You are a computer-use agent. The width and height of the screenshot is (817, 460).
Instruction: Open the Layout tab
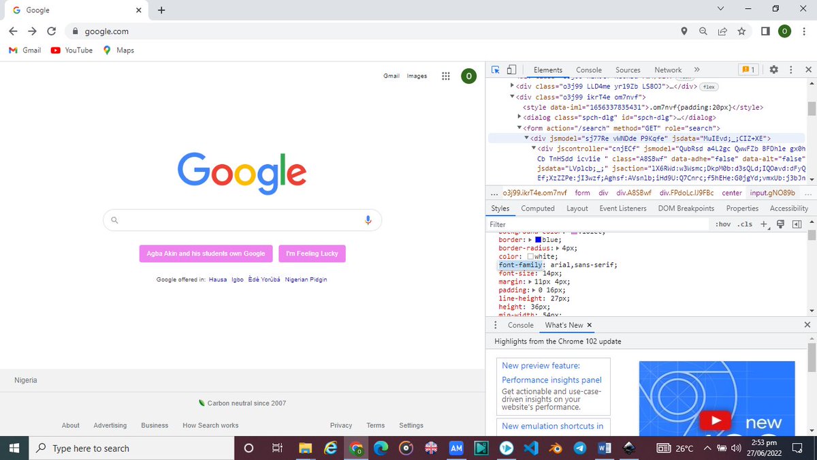[x=577, y=209]
